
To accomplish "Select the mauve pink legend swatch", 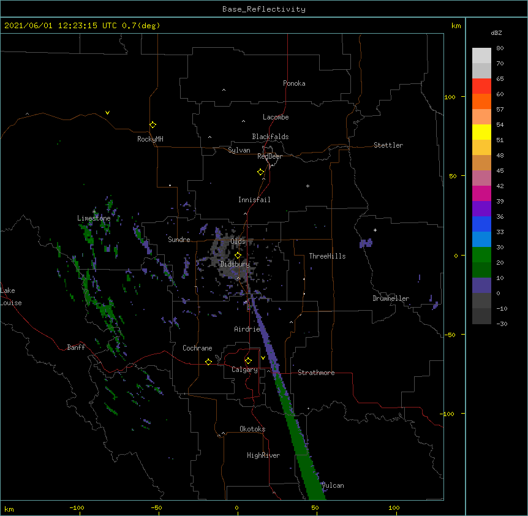I will pyautogui.click(x=481, y=178).
